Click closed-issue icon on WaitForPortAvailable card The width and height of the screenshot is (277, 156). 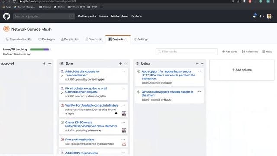(x=62, y=105)
